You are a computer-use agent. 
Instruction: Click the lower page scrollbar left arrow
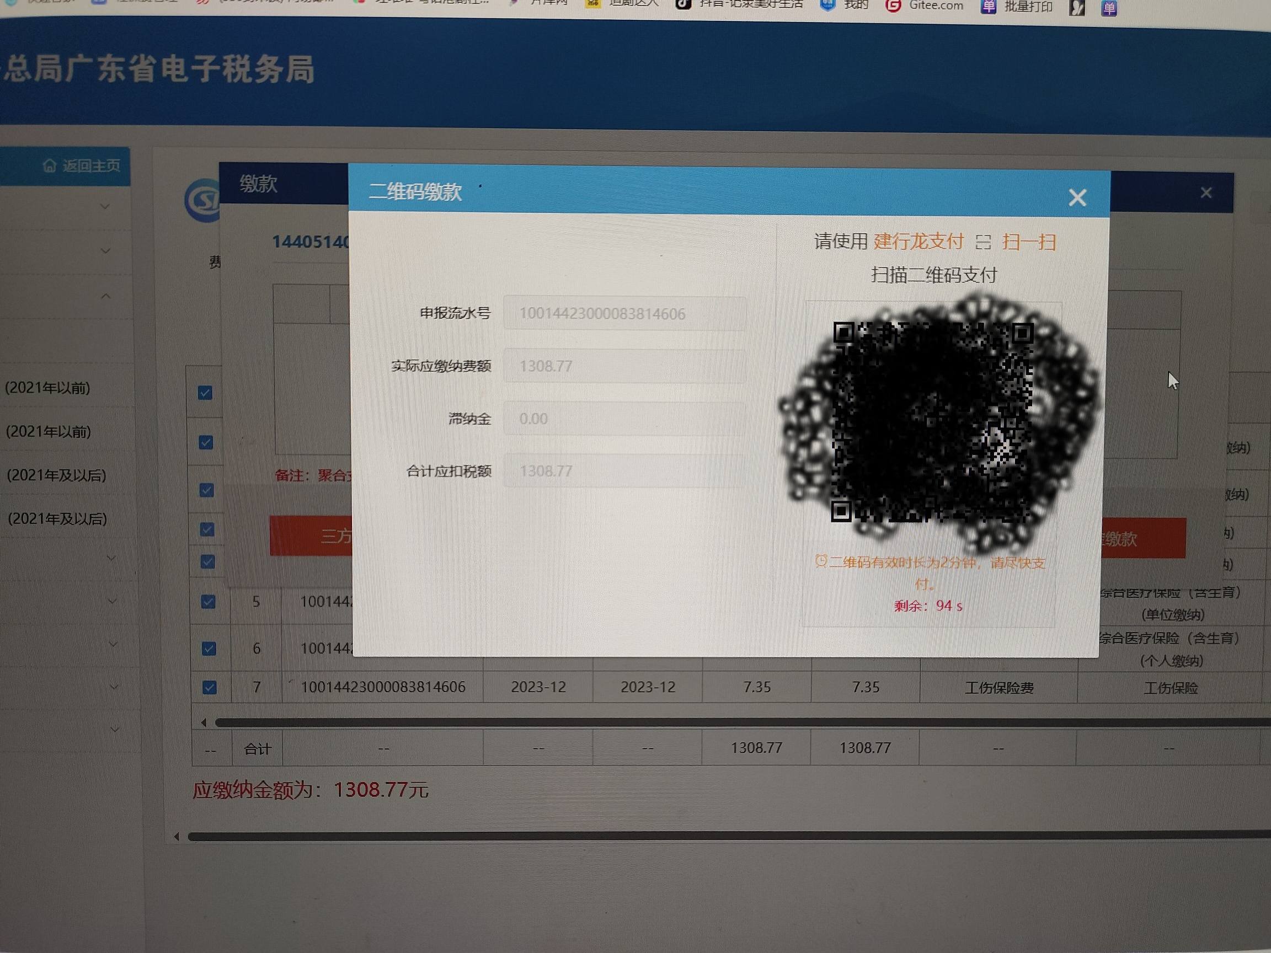point(177,837)
